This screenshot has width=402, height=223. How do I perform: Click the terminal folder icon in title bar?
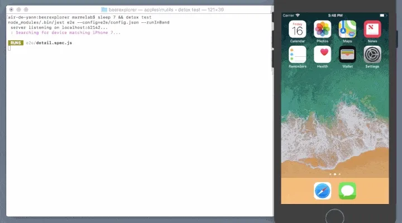click(x=104, y=9)
